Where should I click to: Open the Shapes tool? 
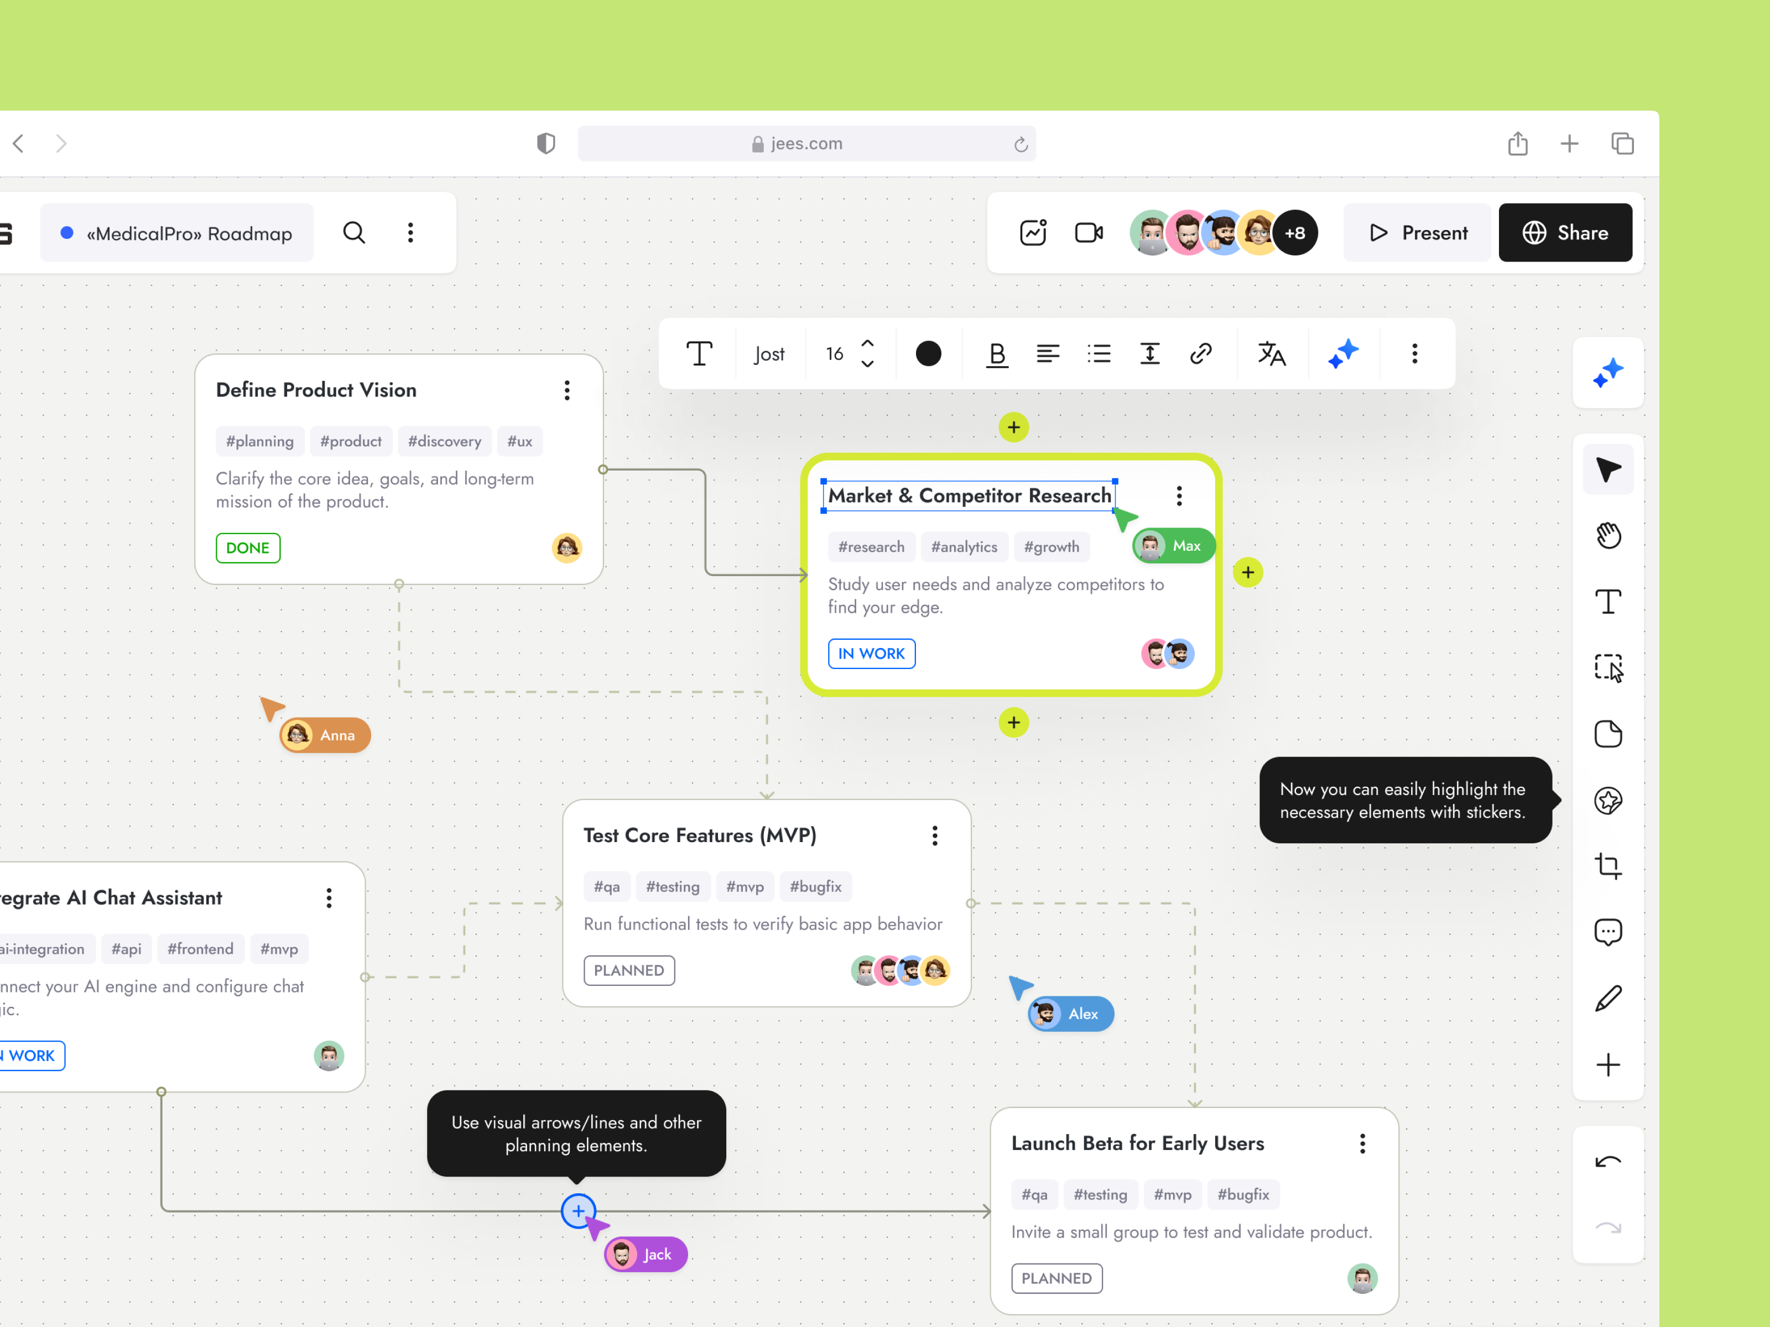(1608, 734)
